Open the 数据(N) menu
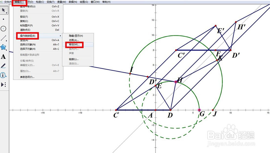The image size is (270, 153). 73,2
